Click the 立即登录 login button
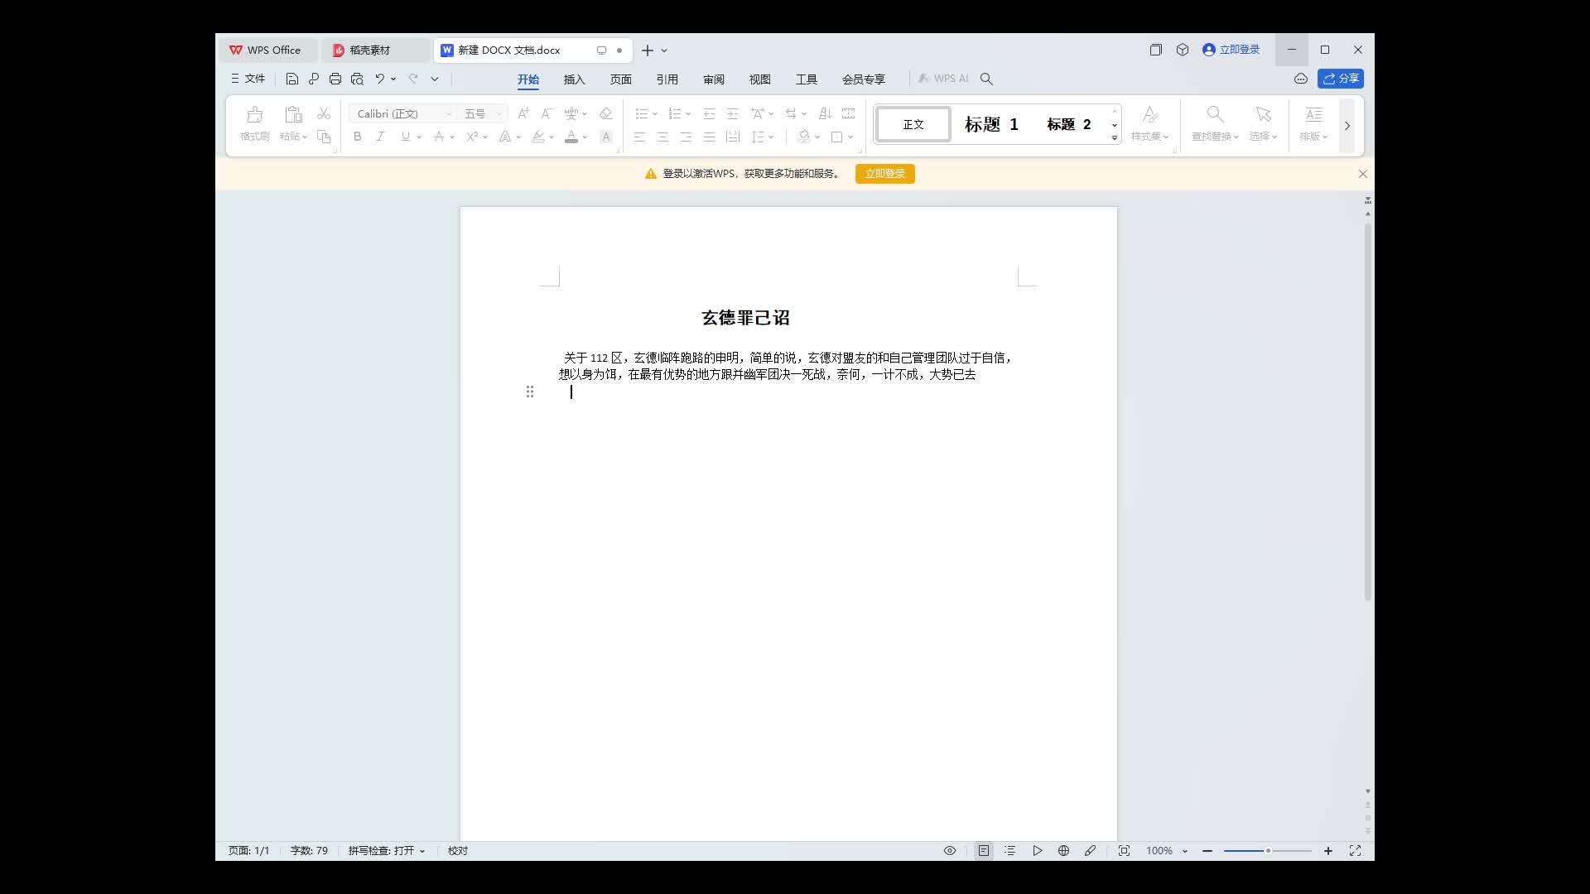Image resolution: width=1590 pixels, height=894 pixels. (884, 174)
